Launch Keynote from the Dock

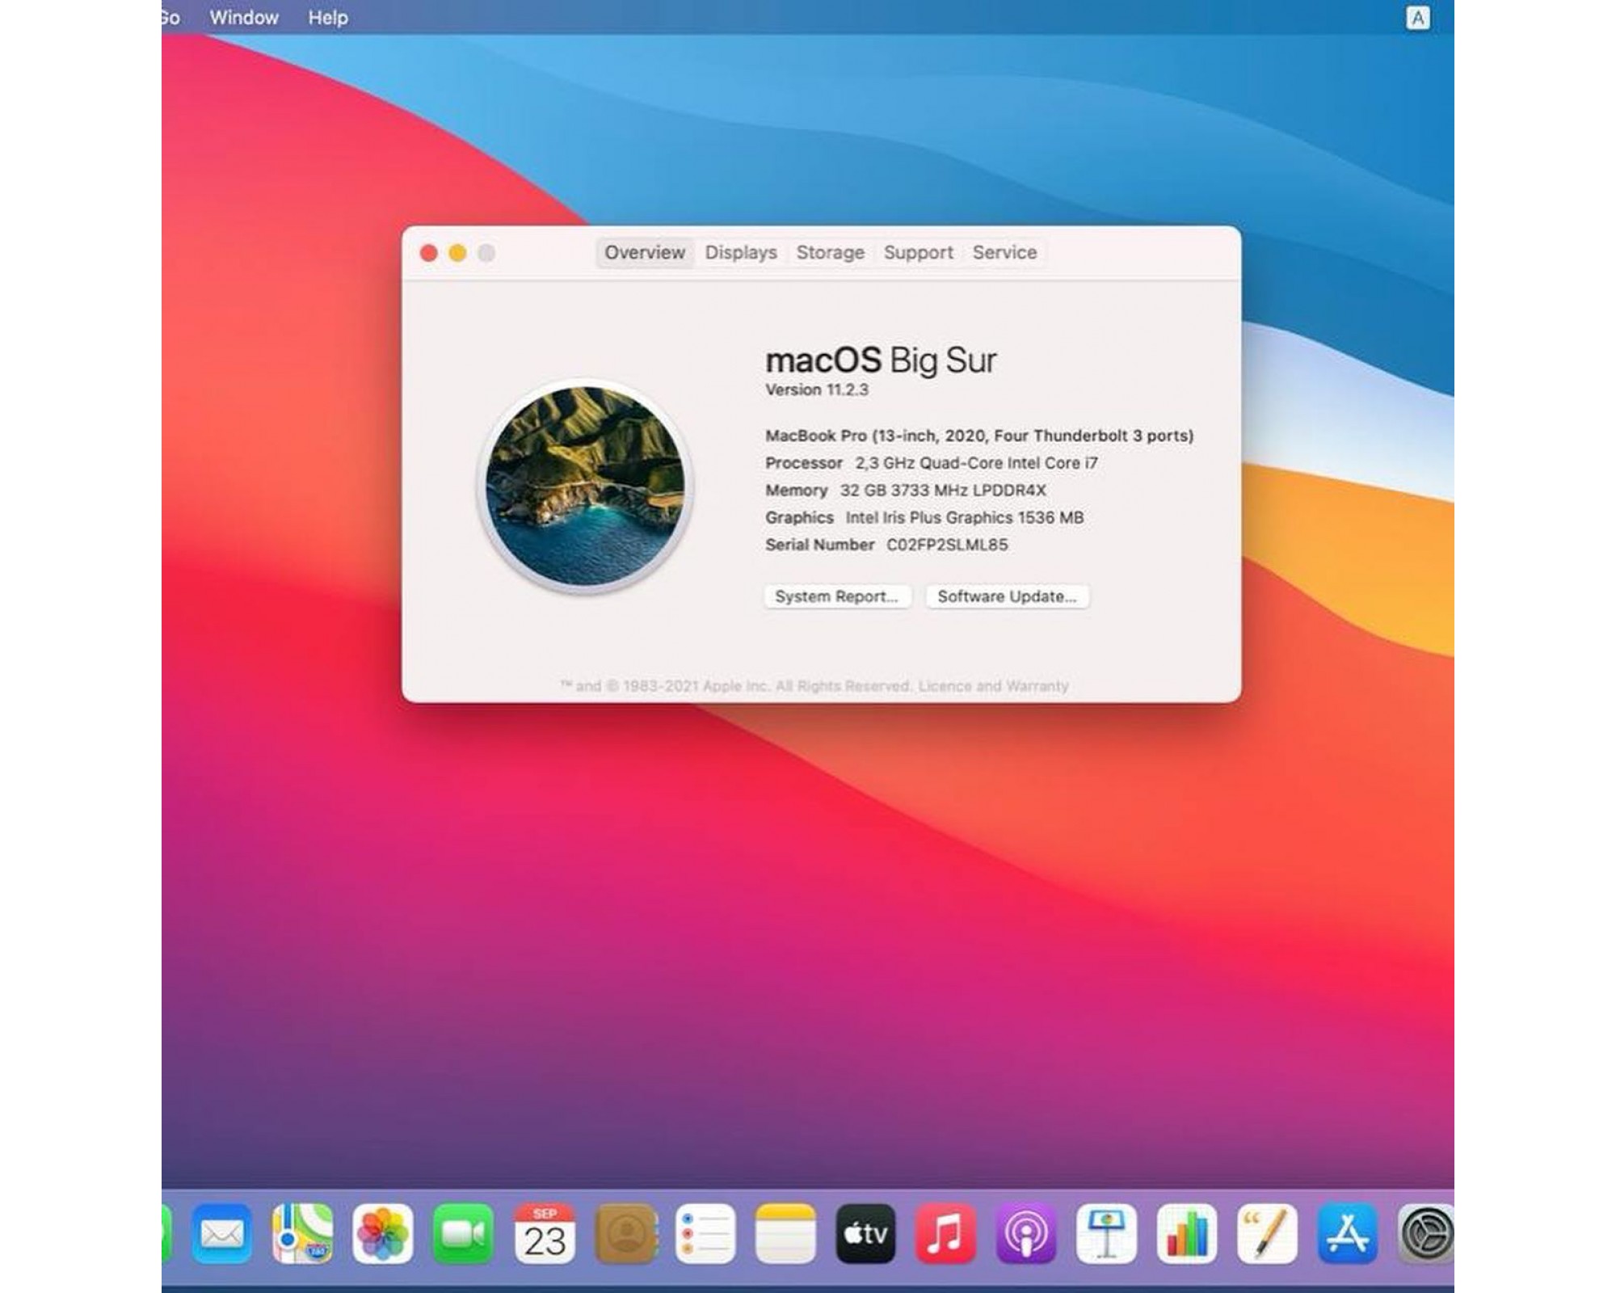click(1106, 1233)
